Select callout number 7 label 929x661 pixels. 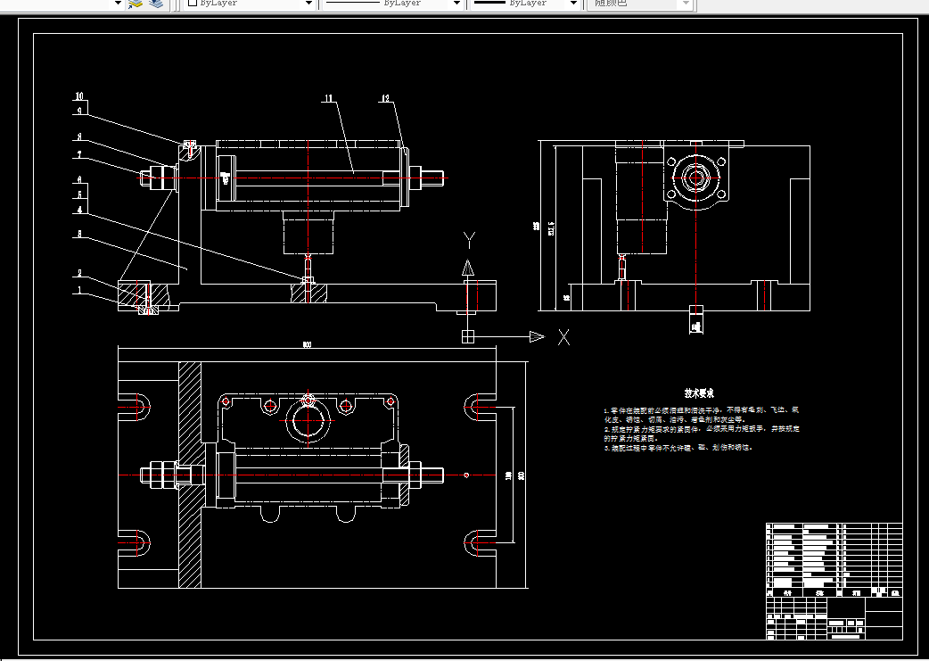tap(79, 155)
